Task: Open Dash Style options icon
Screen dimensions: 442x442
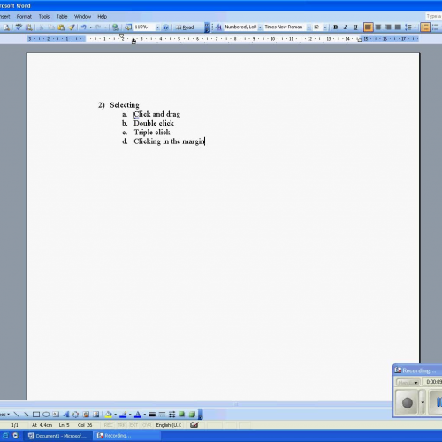Action: coord(162,415)
